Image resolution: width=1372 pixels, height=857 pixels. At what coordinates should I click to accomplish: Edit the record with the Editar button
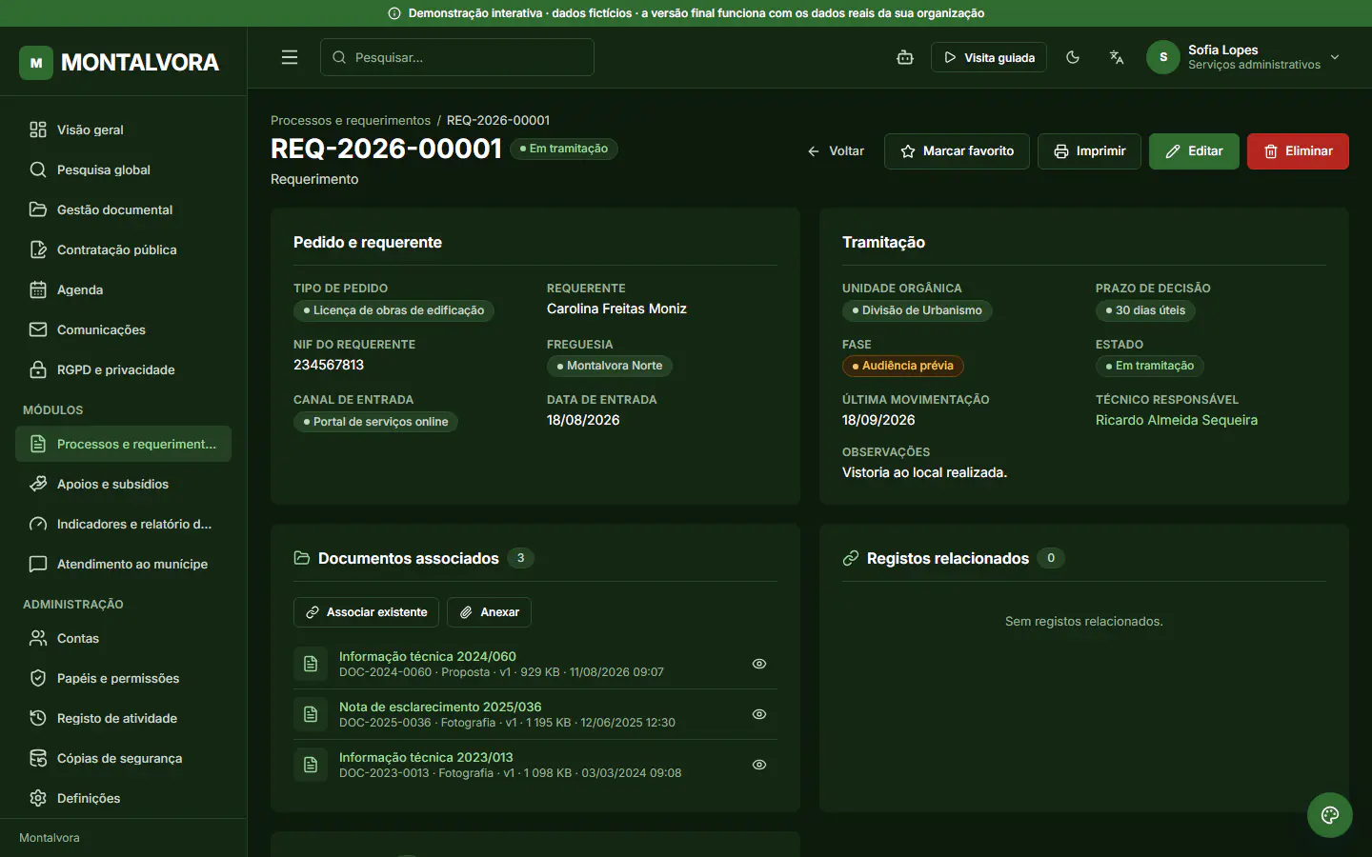point(1194,151)
